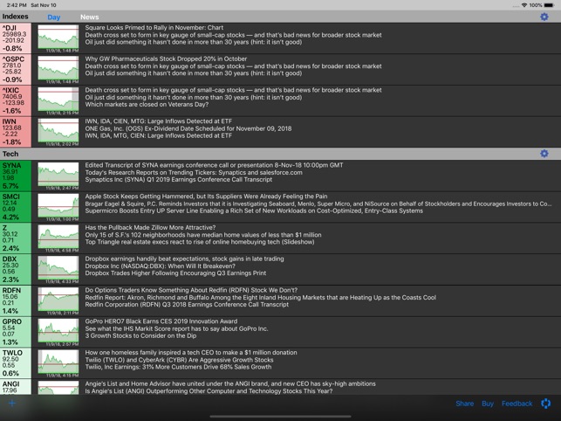Select the SYNA quote cell
This screenshot has height=421, width=561.
click(x=16, y=176)
